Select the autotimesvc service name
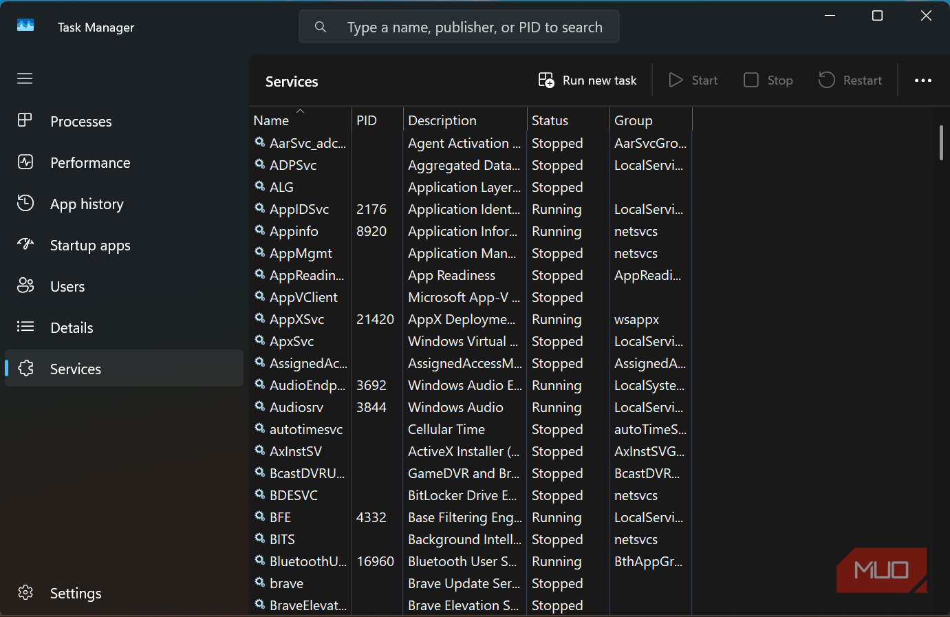The height and width of the screenshot is (617, 950). click(x=306, y=429)
